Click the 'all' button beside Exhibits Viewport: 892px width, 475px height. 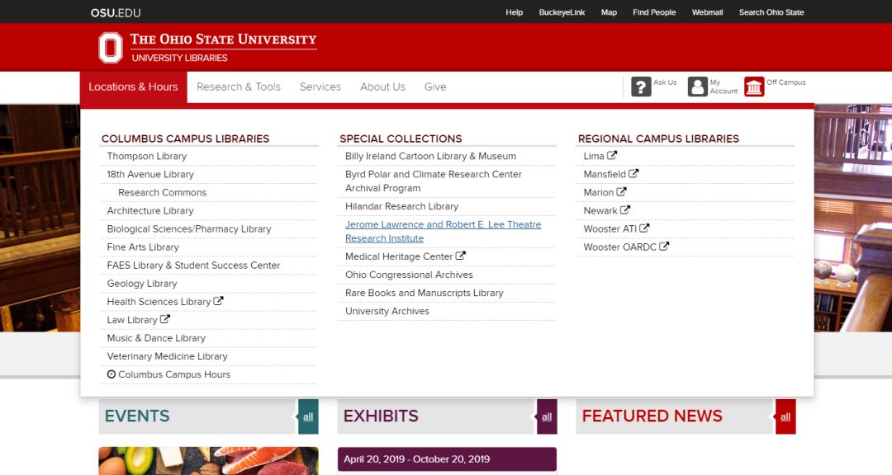[x=547, y=416]
